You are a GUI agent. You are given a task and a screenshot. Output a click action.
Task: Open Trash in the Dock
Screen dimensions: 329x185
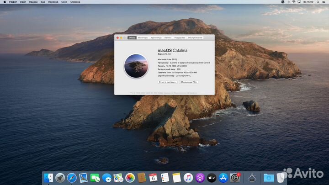pos(280,178)
